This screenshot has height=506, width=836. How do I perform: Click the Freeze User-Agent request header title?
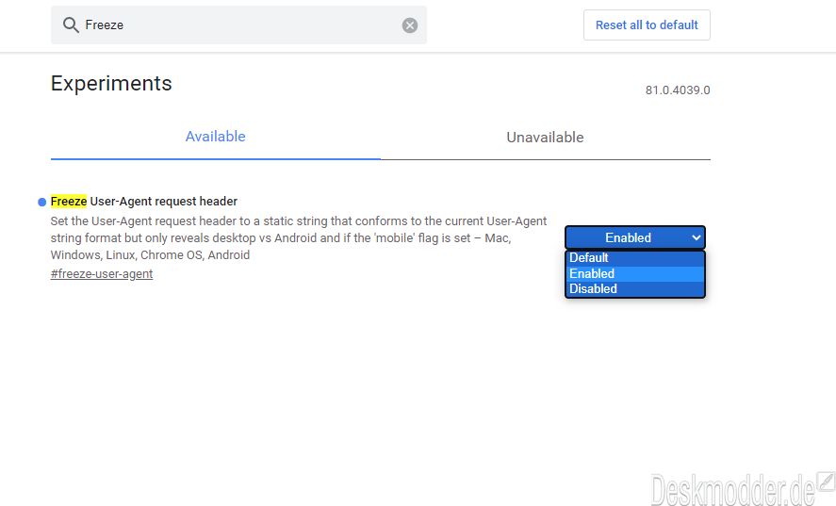pos(144,202)
